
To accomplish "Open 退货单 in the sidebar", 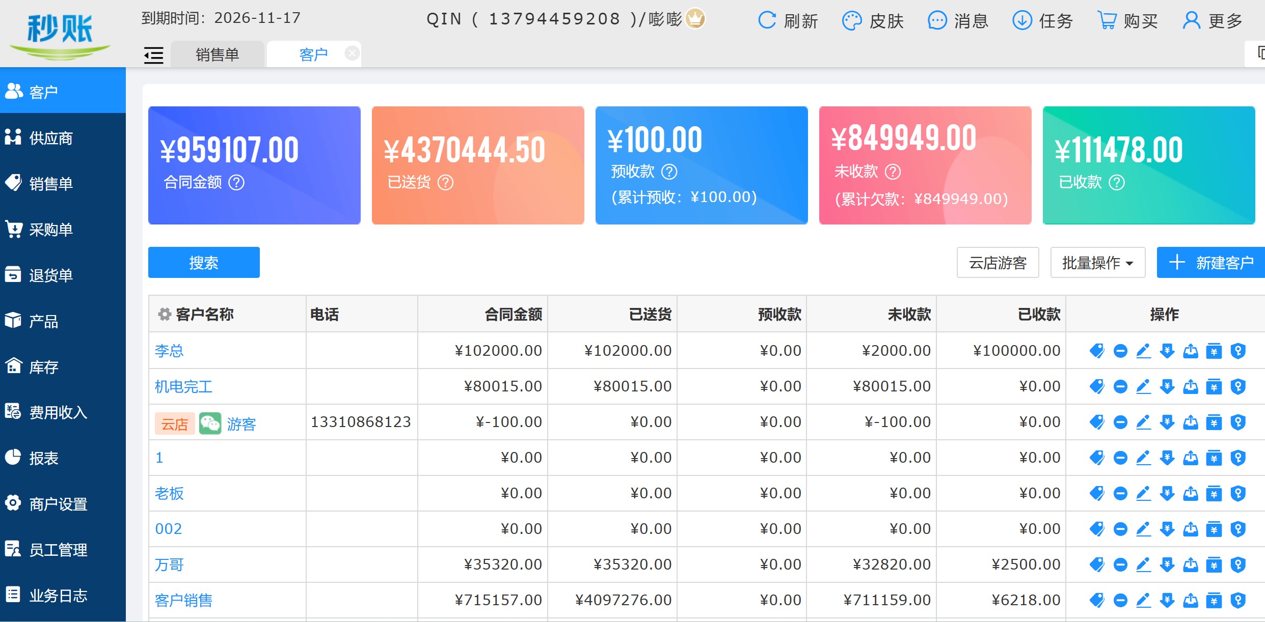I will (x=63, y=275).
